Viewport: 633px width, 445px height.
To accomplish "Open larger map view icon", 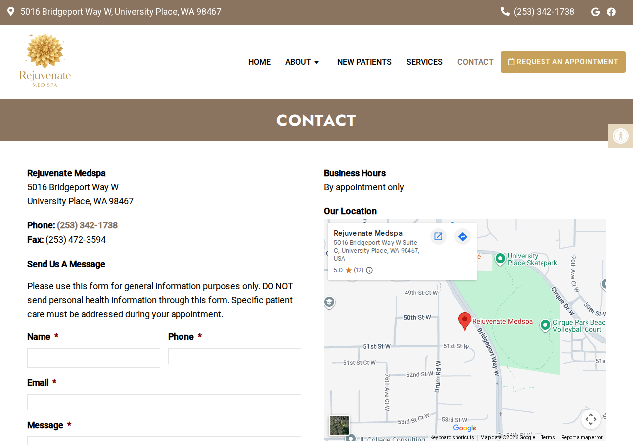I will [x=438, y=236].
